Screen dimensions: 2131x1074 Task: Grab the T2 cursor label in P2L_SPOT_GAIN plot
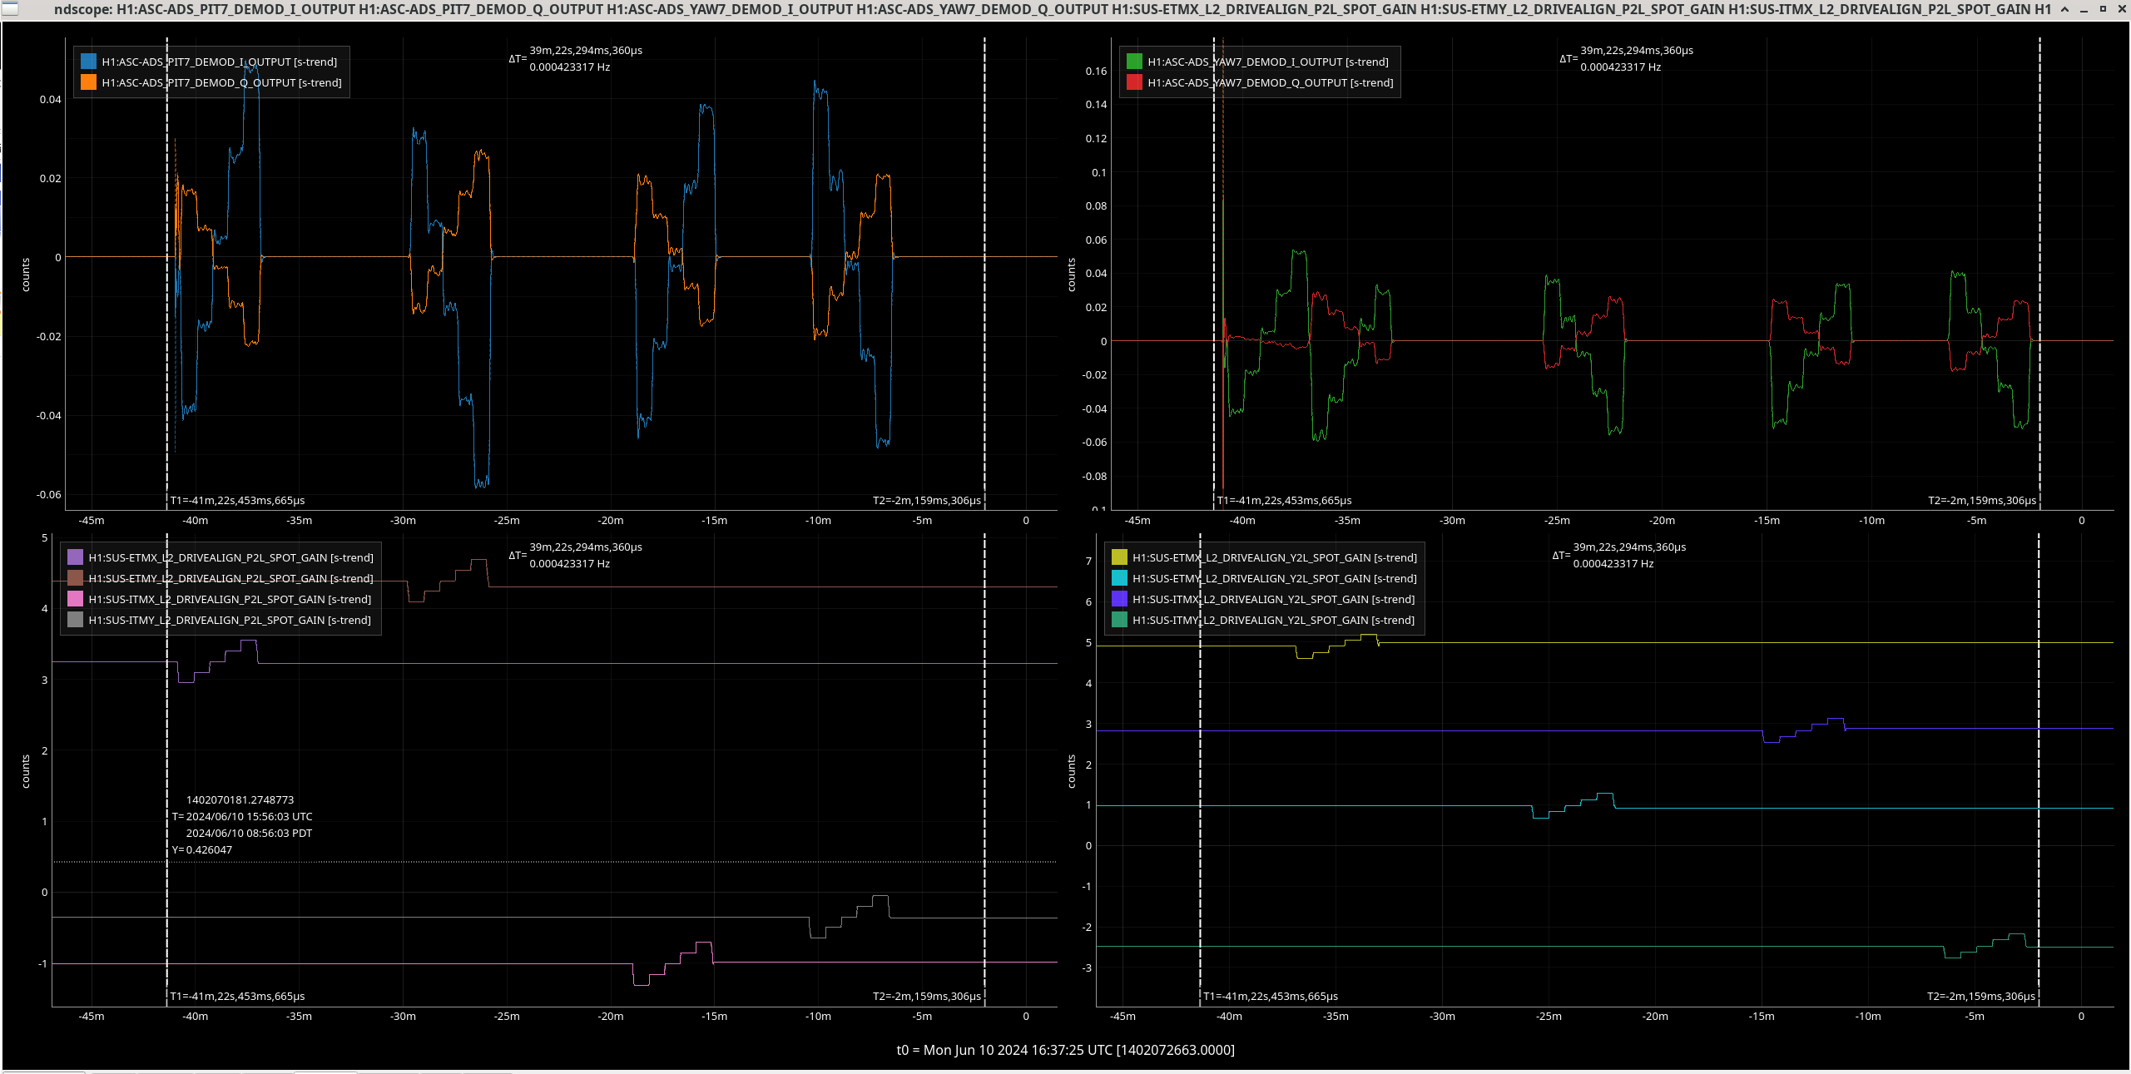point(927,996)
